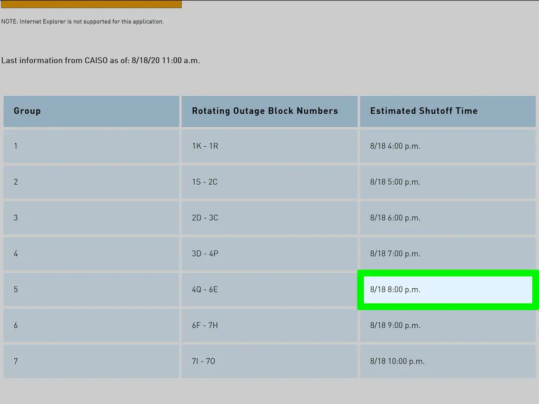Select the Rotating Outage Block Numbers header
The image size is (539, 404).
269,111
